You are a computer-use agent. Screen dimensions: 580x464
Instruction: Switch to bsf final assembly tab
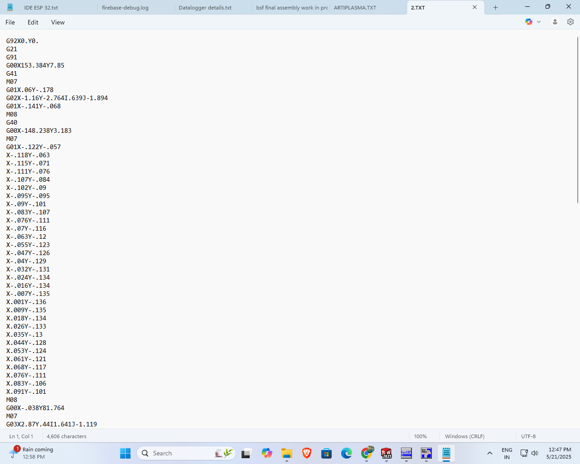tap(291, 8)
